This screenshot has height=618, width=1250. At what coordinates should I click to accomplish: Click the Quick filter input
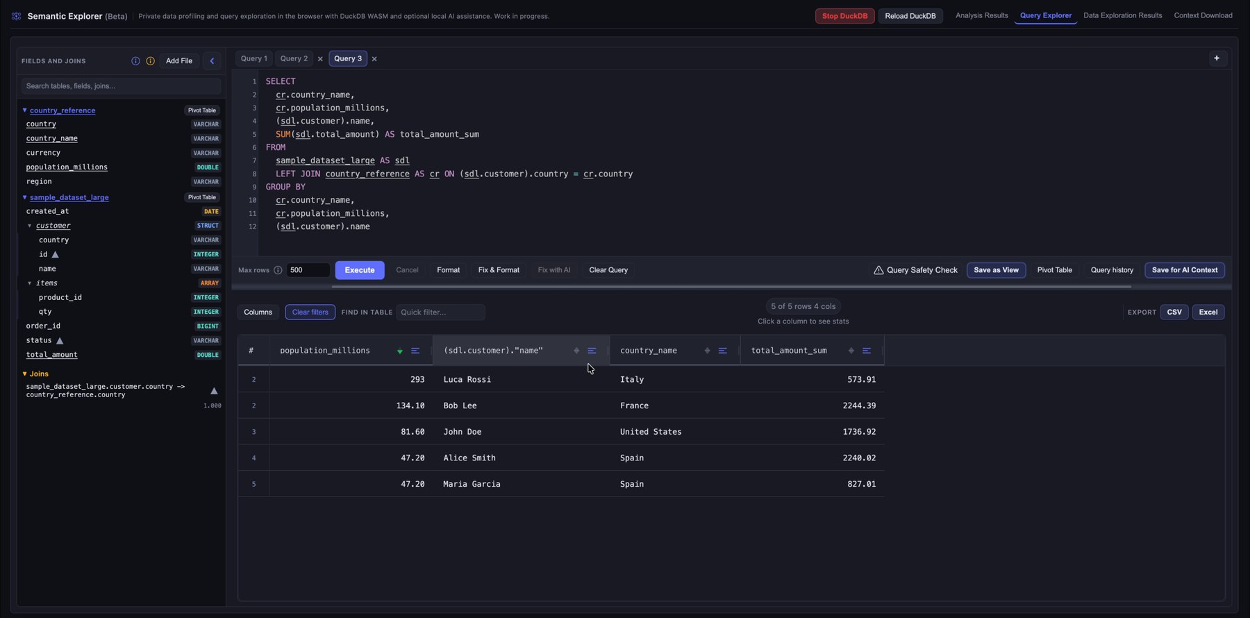coord(440,312)
